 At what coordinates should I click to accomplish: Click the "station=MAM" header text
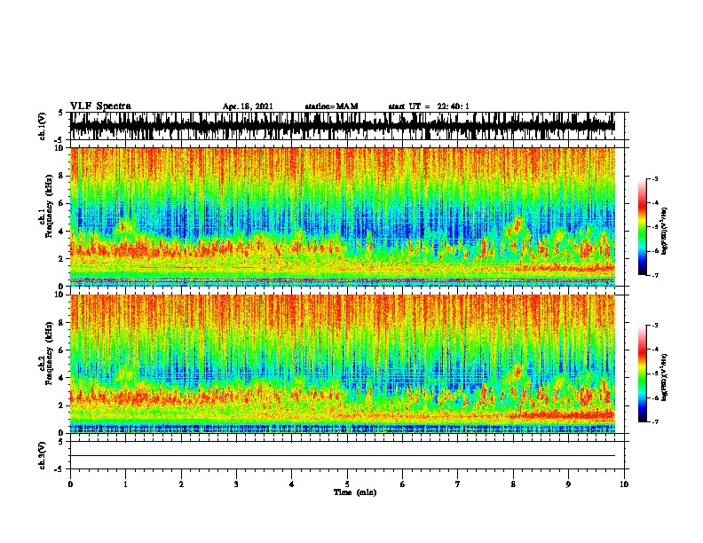331,106
